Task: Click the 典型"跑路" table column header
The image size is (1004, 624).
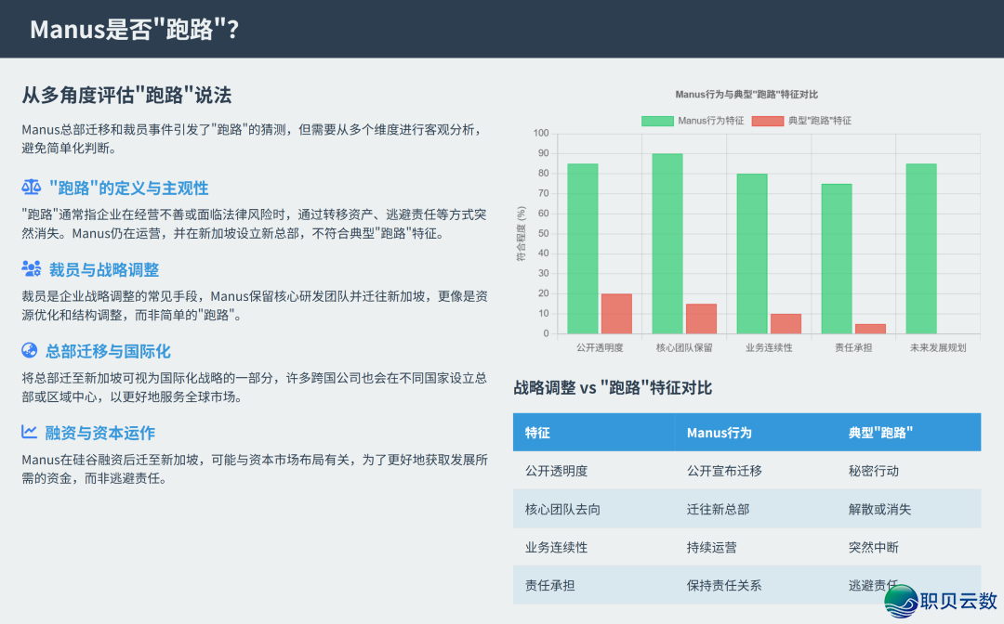Action: (x=880, y=433)
